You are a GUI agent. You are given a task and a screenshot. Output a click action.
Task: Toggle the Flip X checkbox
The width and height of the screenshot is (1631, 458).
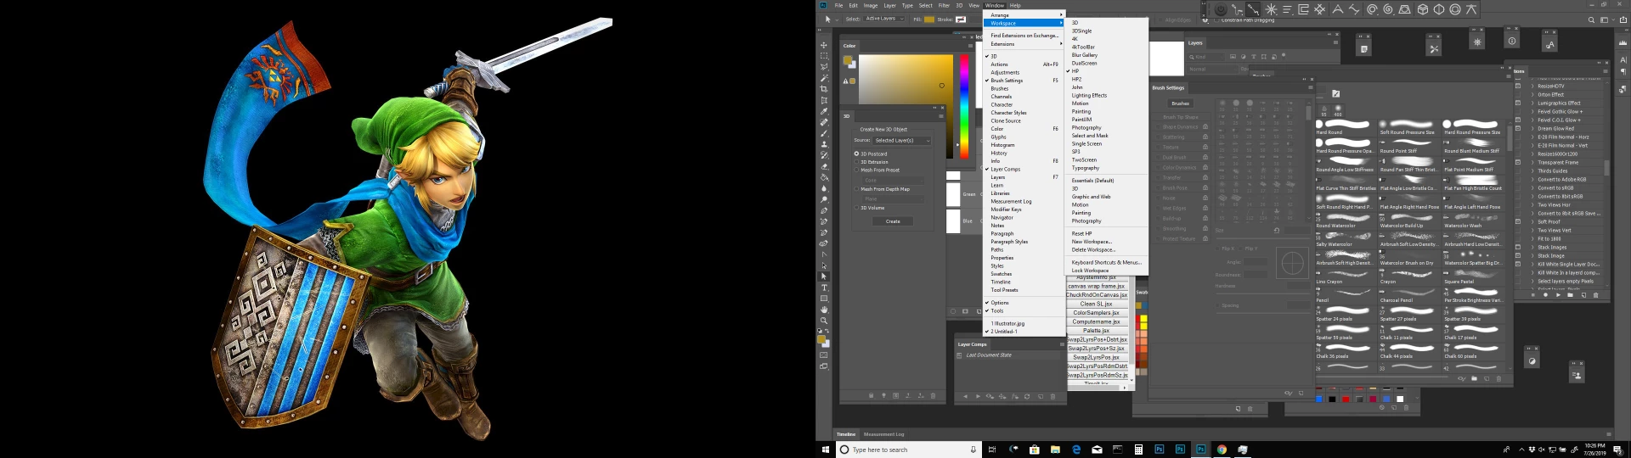click(1217, 249)
